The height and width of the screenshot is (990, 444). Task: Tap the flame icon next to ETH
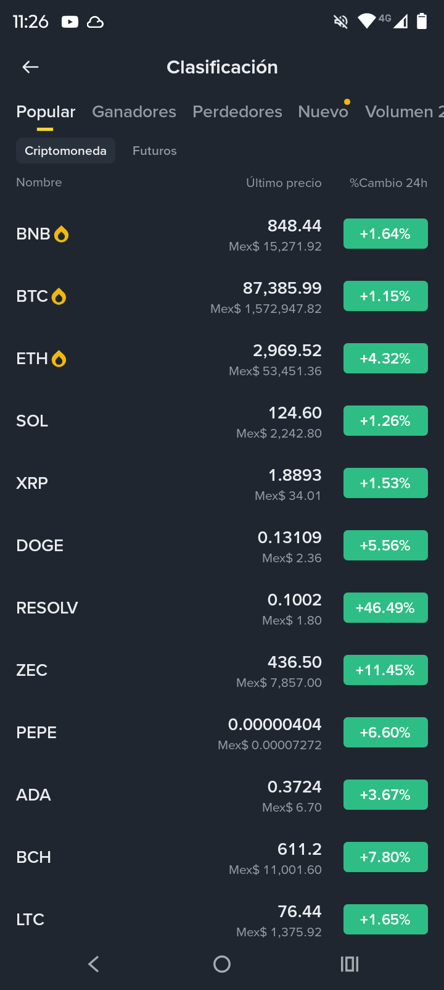tap(59, 359)
